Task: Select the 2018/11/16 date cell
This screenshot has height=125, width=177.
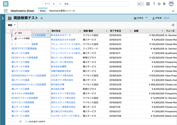Action: pyautogui.click(x=121, y=107)
